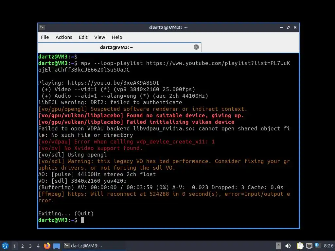
Task: Open the Edit menu
Action: 83,37
